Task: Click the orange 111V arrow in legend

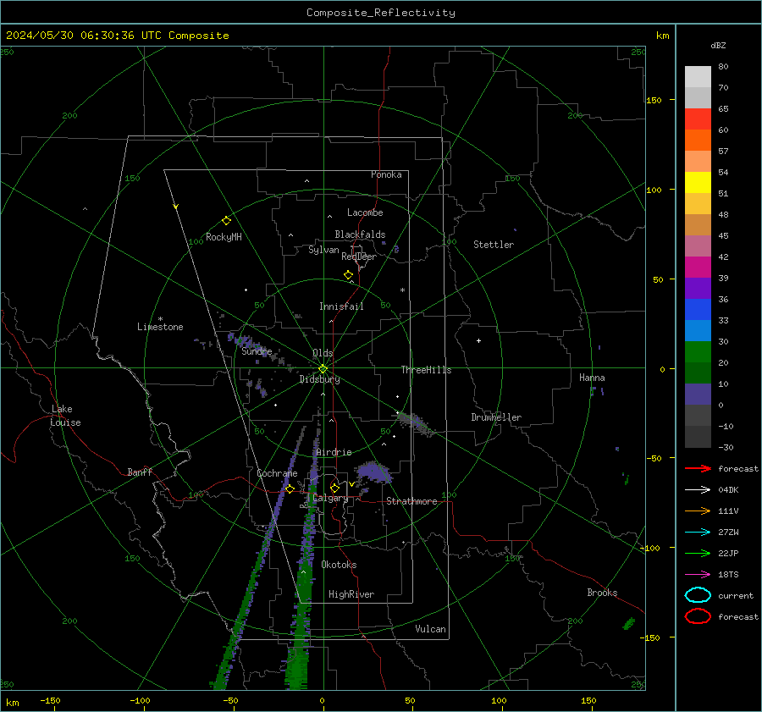Action: 698,511
